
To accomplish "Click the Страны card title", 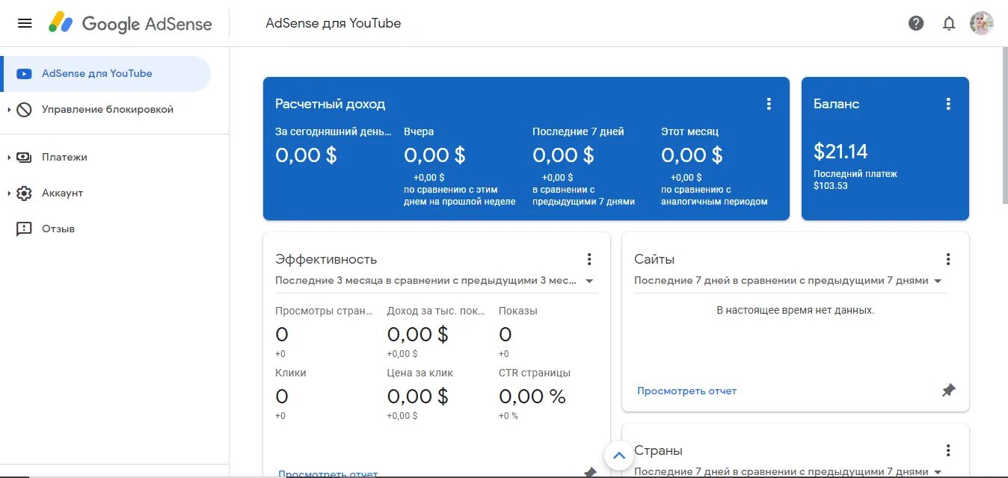I will pyautogui.click(x=658, y=450).
